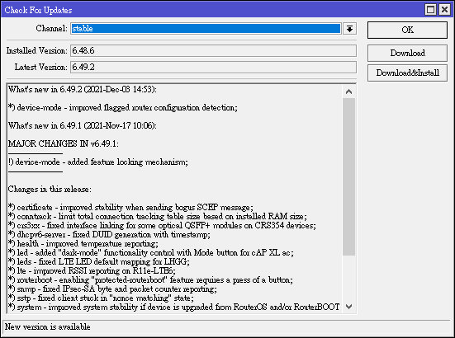This screenshot has width=455, height=338.
Task: Click "What's new in 6.49.1" heading line
Action: (83, 125)
